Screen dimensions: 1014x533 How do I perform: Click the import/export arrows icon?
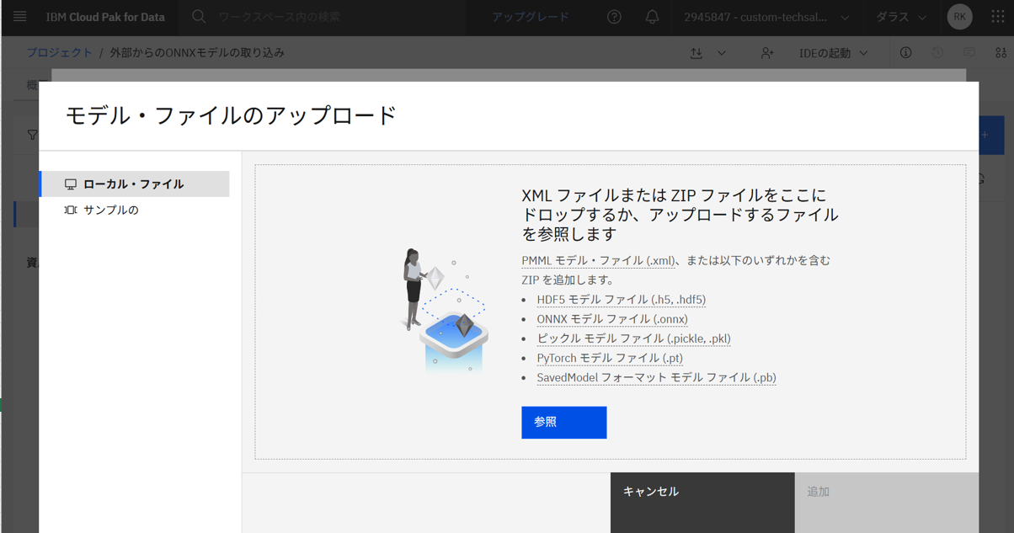[696, 53]
